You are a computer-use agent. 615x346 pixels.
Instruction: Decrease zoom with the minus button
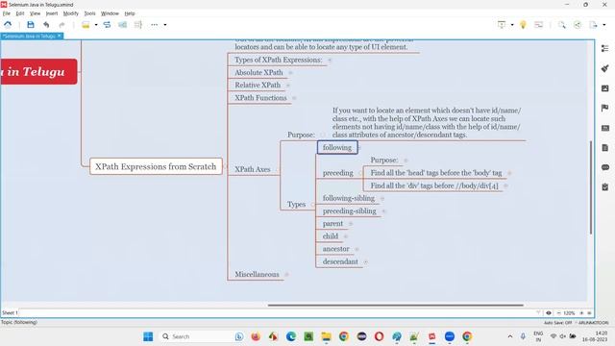pyautogui.click(x=558, y=313)
